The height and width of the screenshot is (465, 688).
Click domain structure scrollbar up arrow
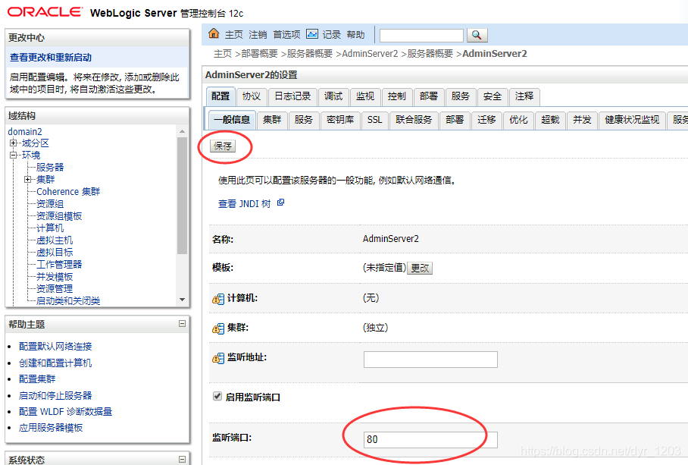pos(182,131)
